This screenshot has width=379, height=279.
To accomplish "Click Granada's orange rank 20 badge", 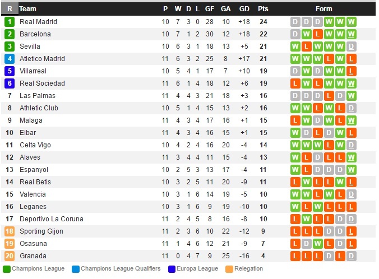I will click(10, 256).
